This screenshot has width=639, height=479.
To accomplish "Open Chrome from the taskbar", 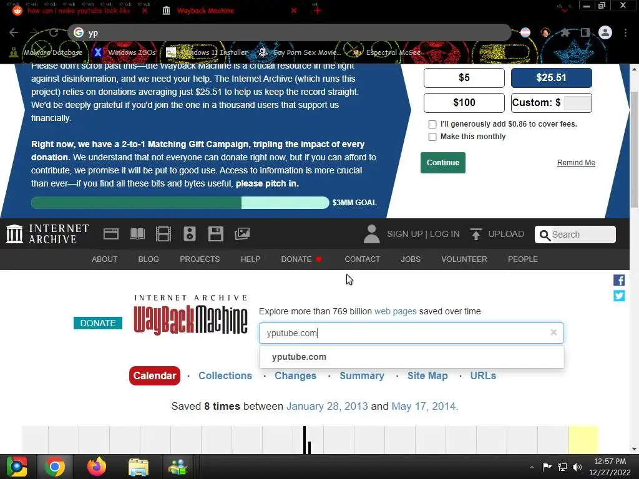I will [54, 467].
